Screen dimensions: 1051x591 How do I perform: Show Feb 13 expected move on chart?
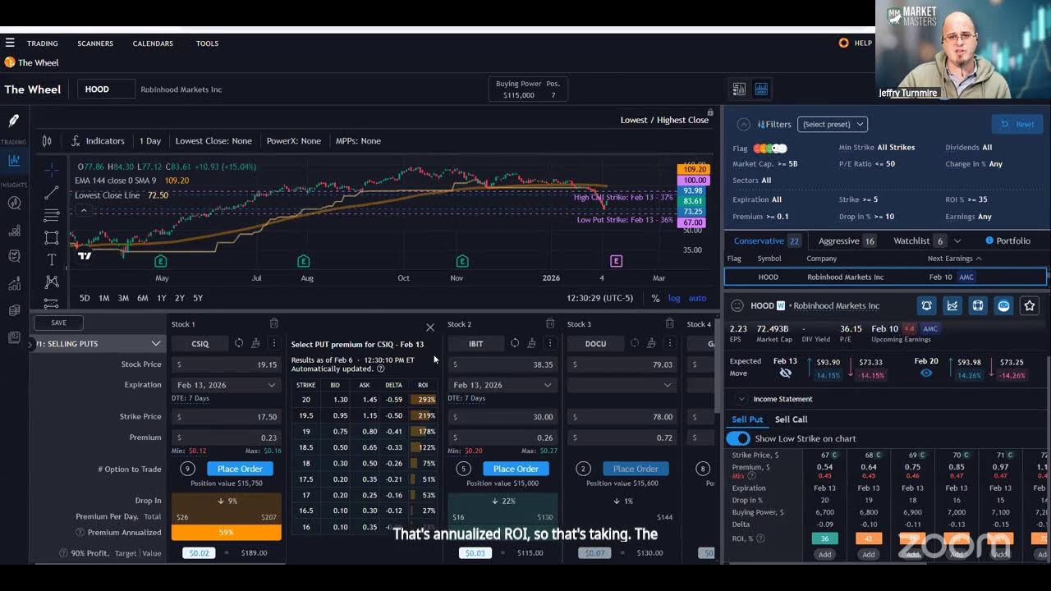[785, 373]
